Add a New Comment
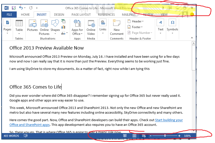 (x=117, y=27)
